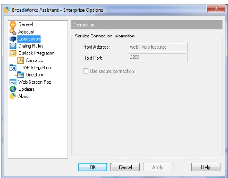Show the About page

(24, 96)
